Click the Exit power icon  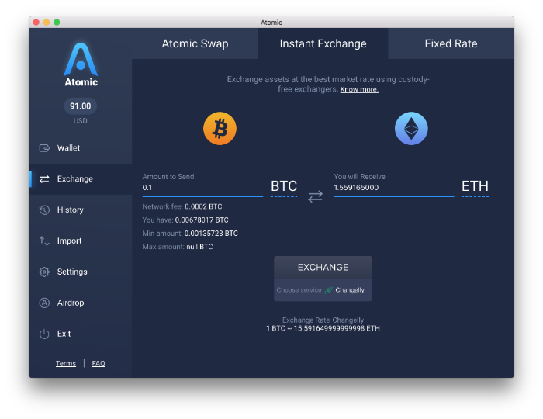pyautogui.click(x=44, y=334)
